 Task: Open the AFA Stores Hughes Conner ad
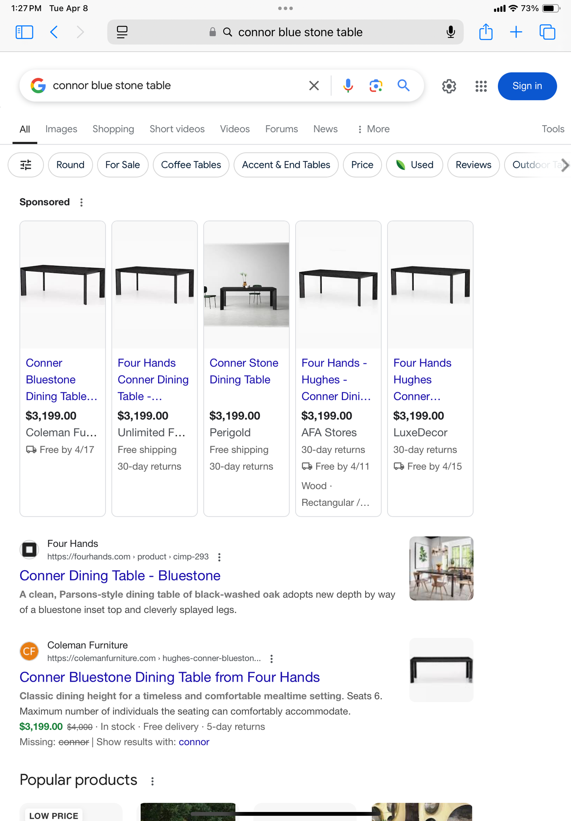tap(336, 380)
